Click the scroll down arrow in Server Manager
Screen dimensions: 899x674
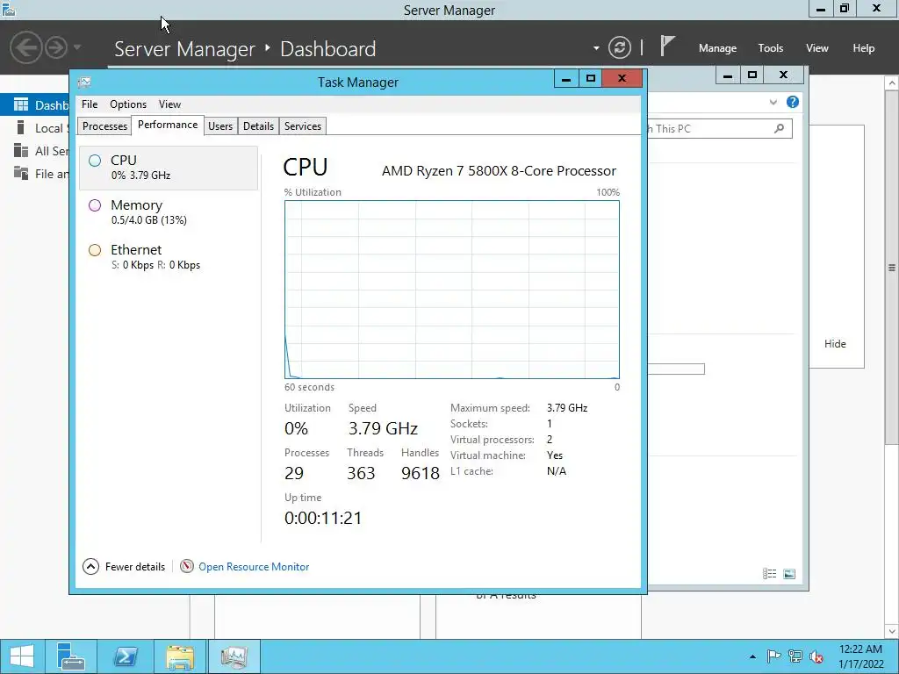coord(892,632)
